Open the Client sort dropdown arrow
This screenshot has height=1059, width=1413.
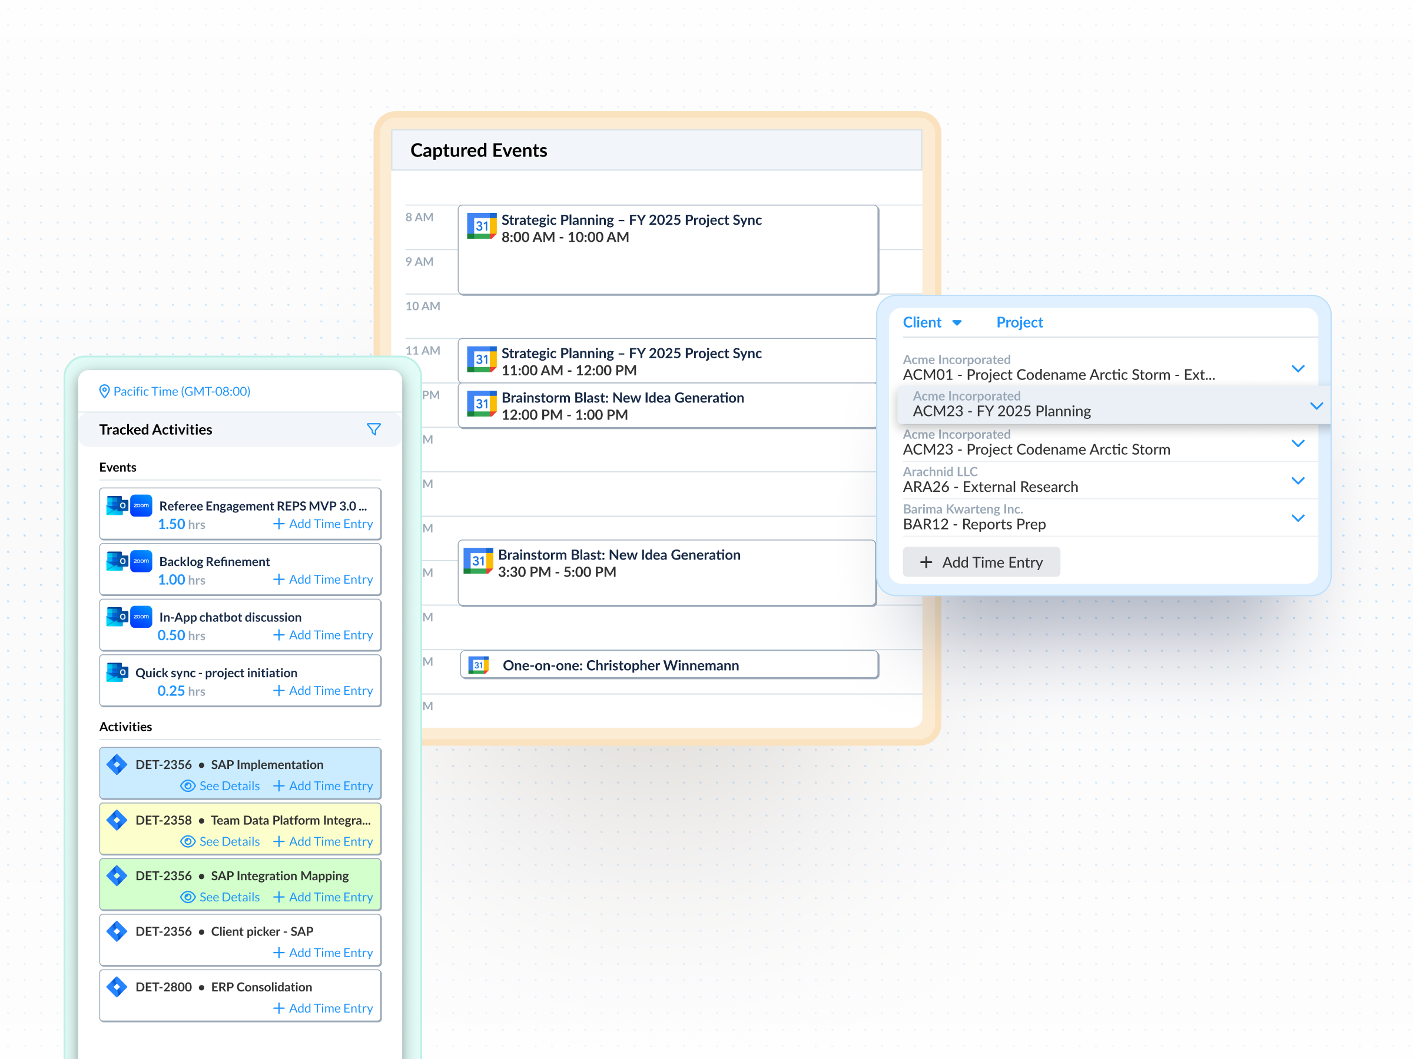(957, 323)
